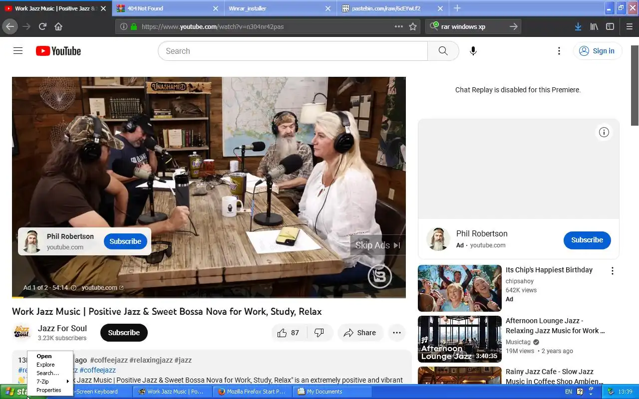The image size is (639, 399).
Task: Click the 'rar windows xp' search box
Action: pyautogui.click(x=473, y=26)
